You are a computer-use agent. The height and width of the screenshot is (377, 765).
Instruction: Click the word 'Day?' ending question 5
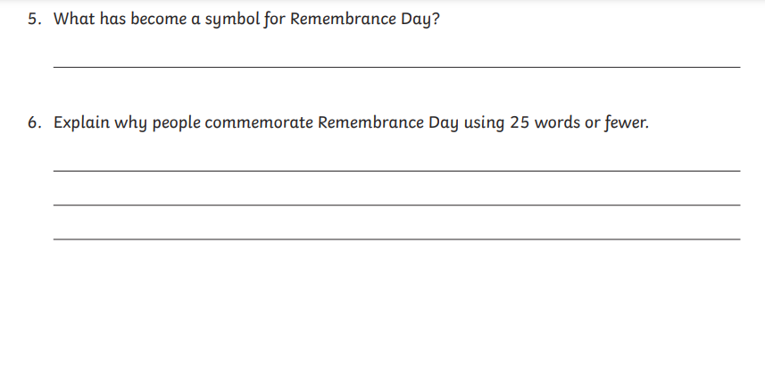(x=420, y=20)
